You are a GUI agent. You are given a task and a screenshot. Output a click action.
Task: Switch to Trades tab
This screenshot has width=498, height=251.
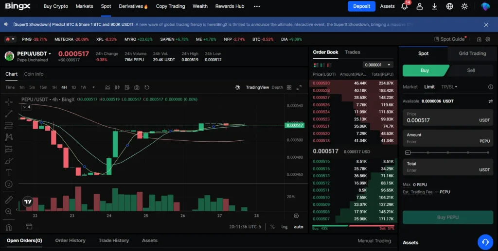pyautogui.click(x=352, y=52)
